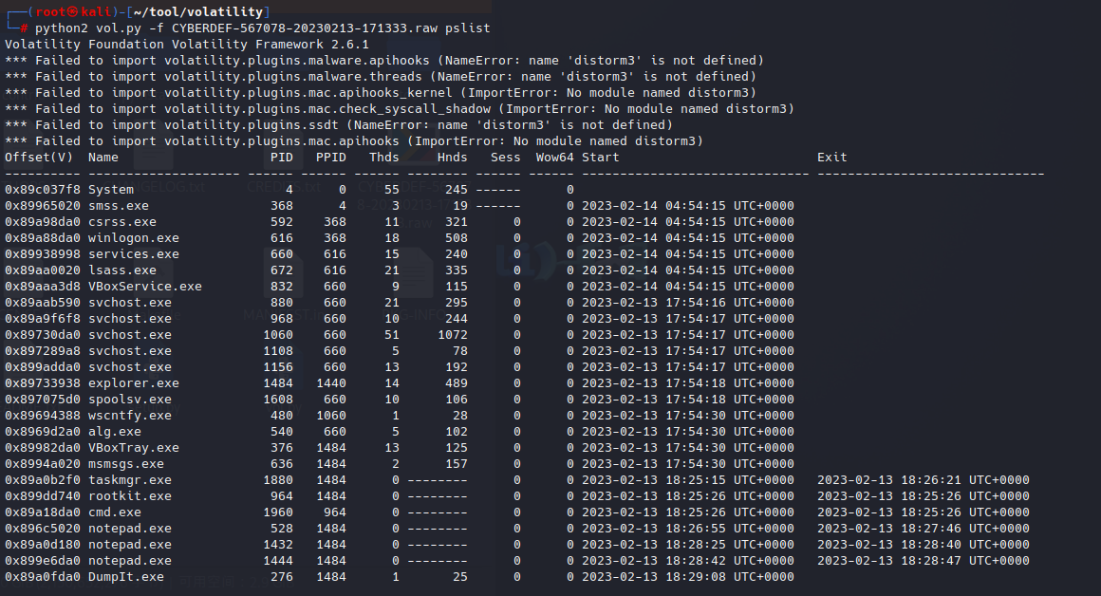
Task: Click the taskmgr.exe exit timestamp
Action: [x=923, y=479]
